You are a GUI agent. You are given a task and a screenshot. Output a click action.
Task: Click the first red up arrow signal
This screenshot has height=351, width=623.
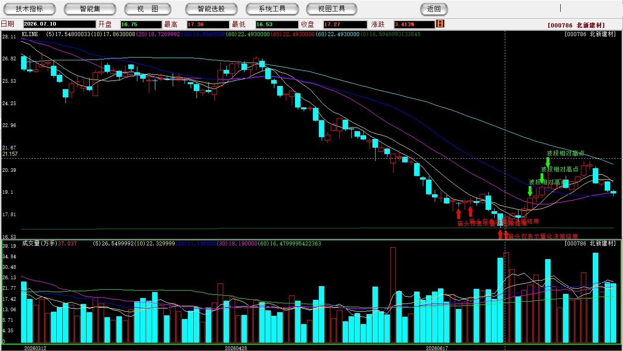[458, 213]
